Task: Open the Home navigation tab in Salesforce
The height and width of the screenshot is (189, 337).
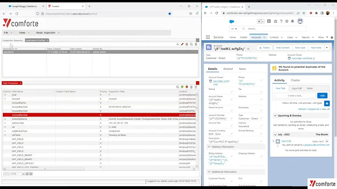Action: pos(233,37)
